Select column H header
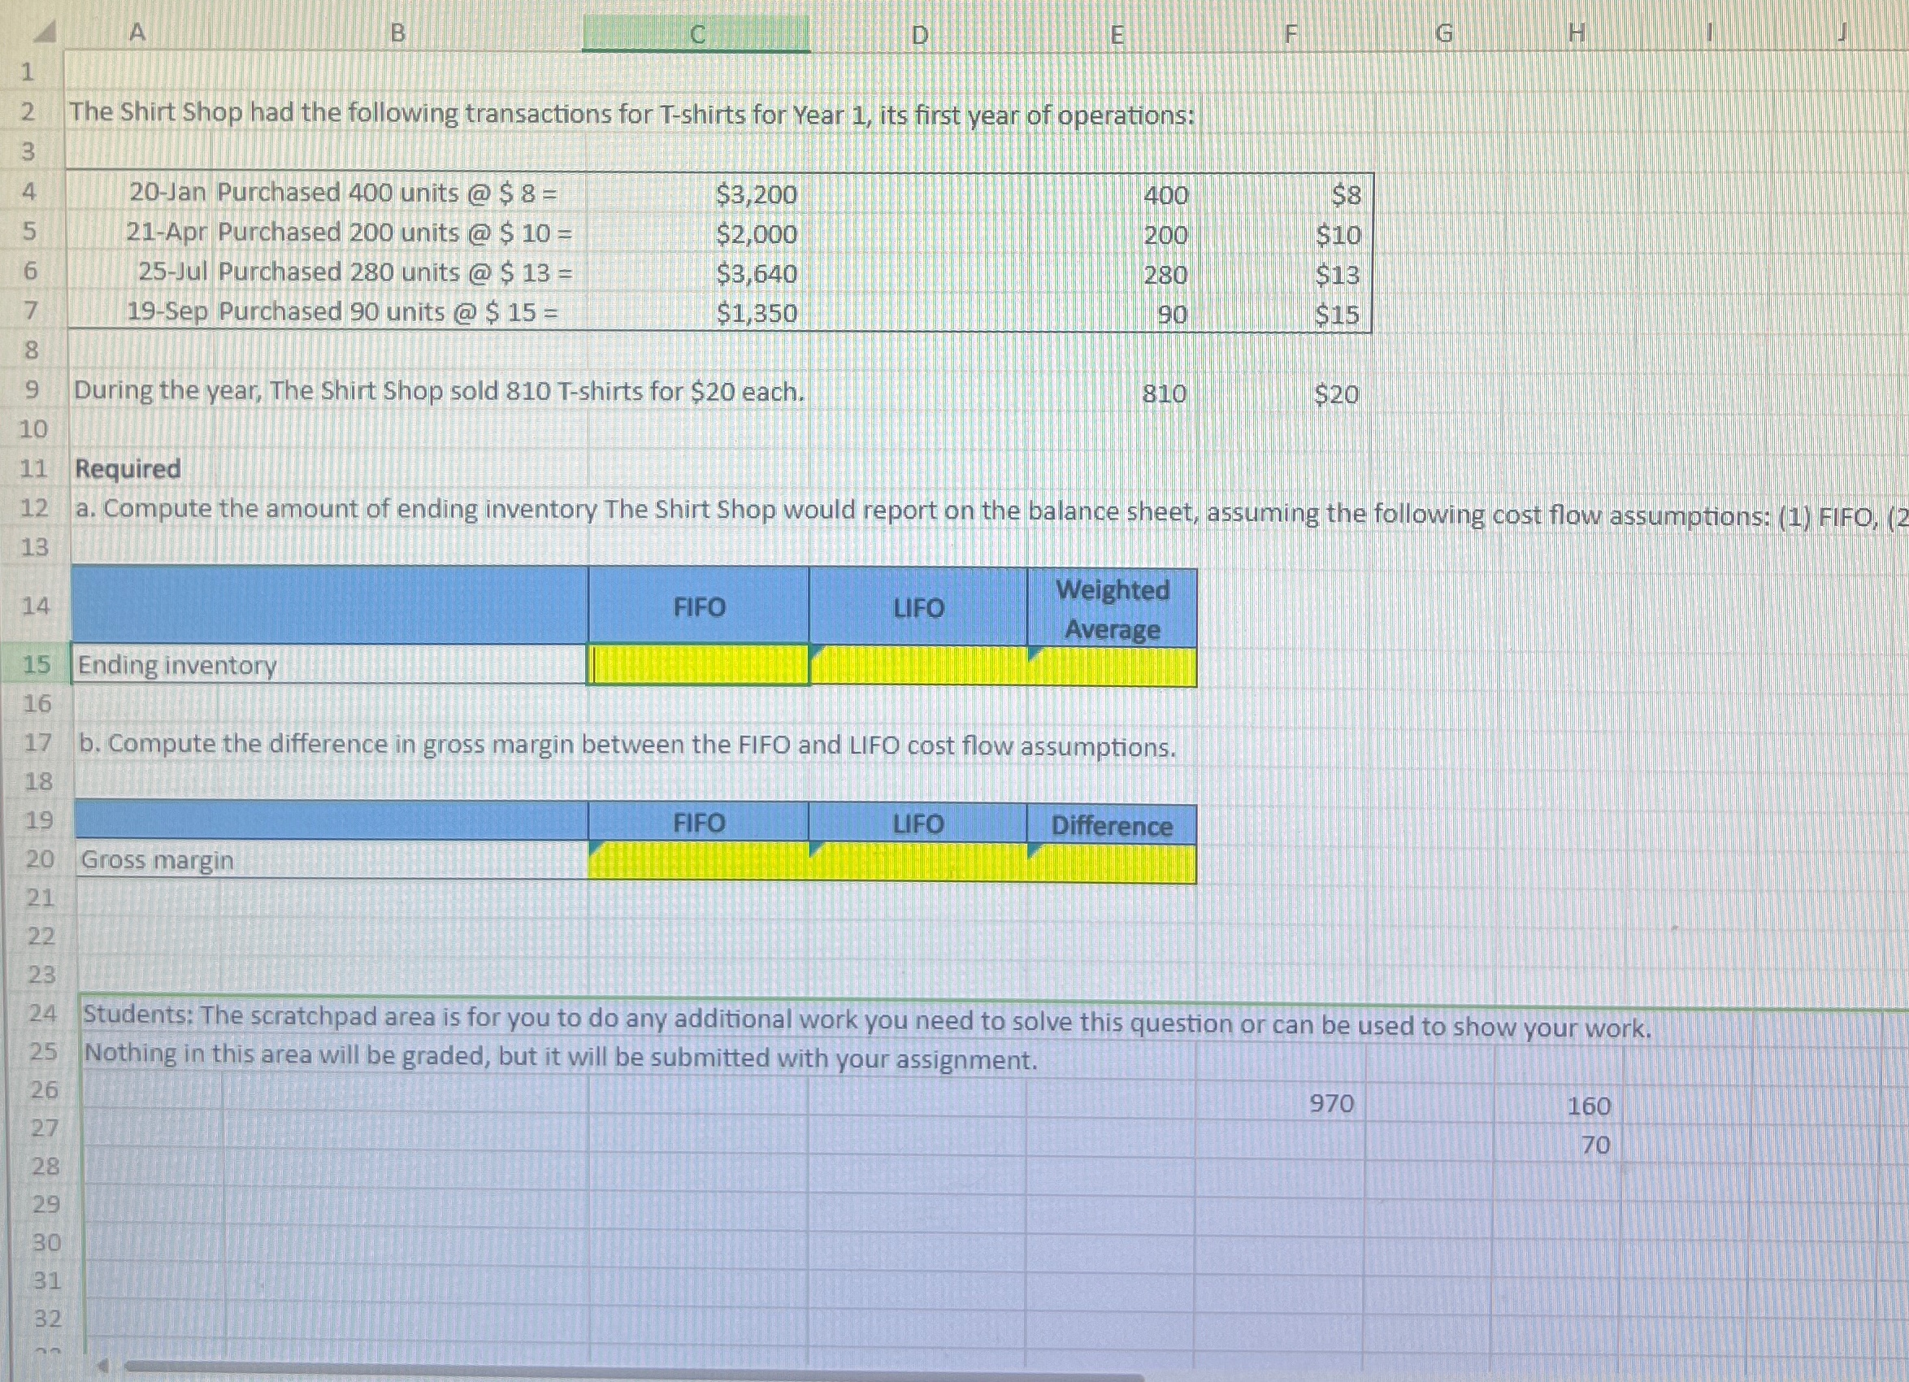 tap(1577, 33)
